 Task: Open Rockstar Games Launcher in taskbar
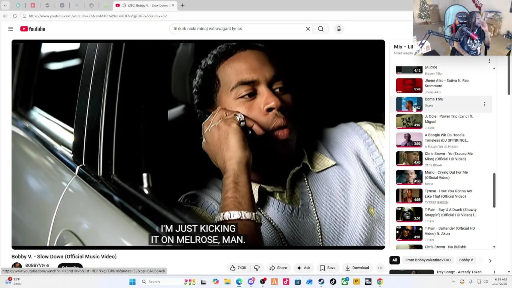(356, 282)
